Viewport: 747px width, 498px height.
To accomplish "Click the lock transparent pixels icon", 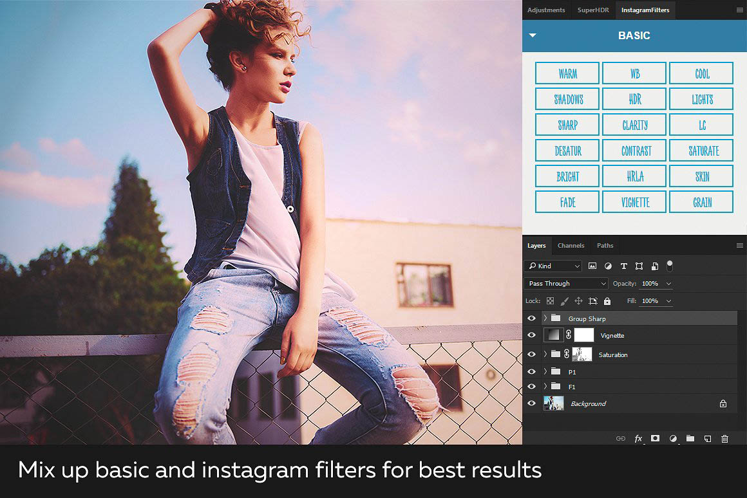I will [550, 300].
